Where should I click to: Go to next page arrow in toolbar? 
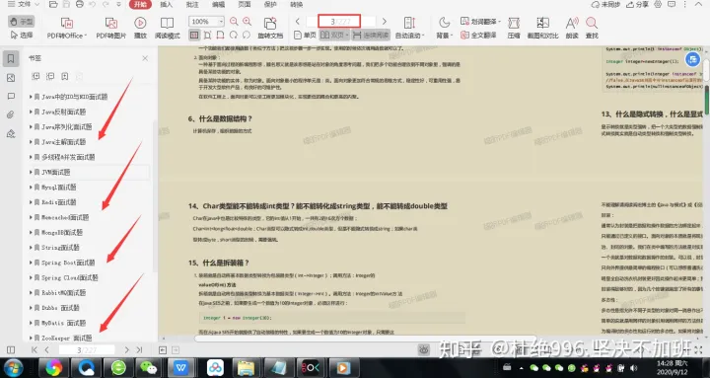pos(384,22)
